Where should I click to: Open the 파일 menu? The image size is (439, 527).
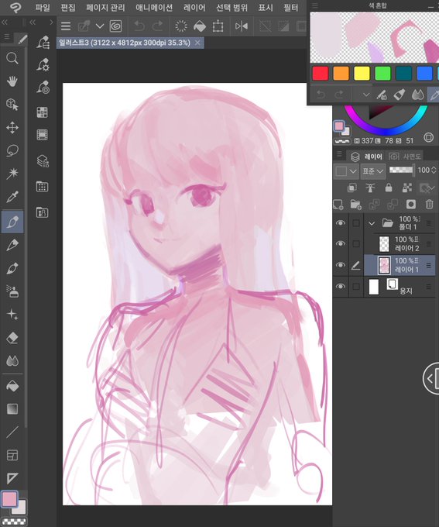[x=43, y=8]
